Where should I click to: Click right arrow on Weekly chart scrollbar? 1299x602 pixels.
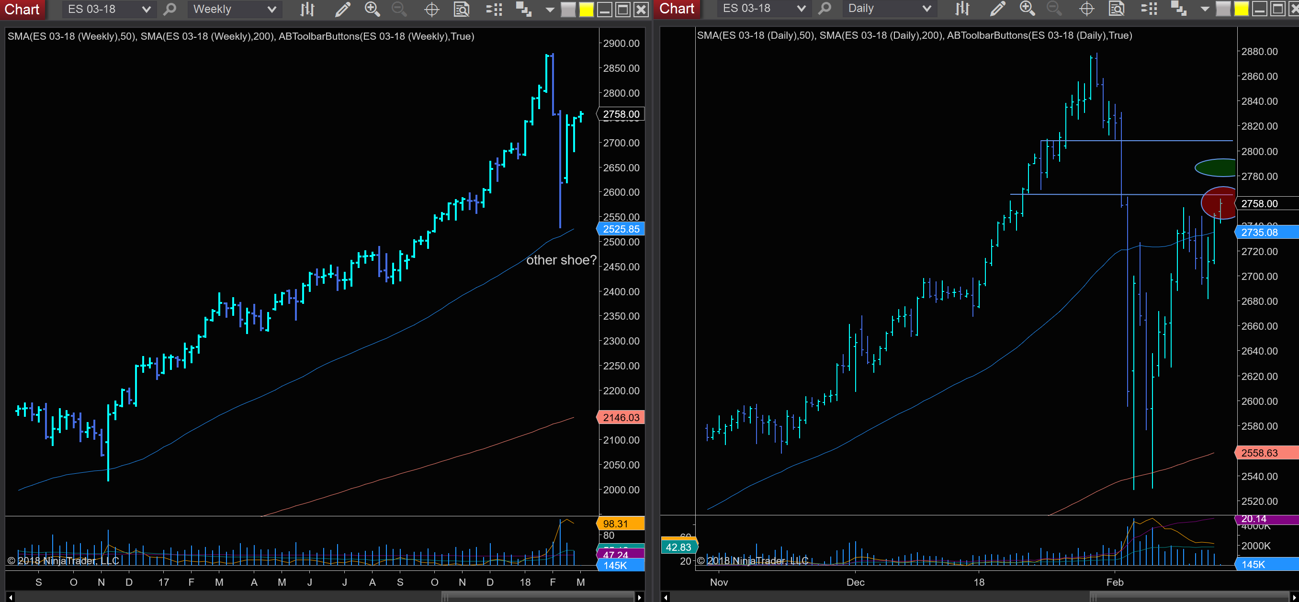[x=639, y=598]
